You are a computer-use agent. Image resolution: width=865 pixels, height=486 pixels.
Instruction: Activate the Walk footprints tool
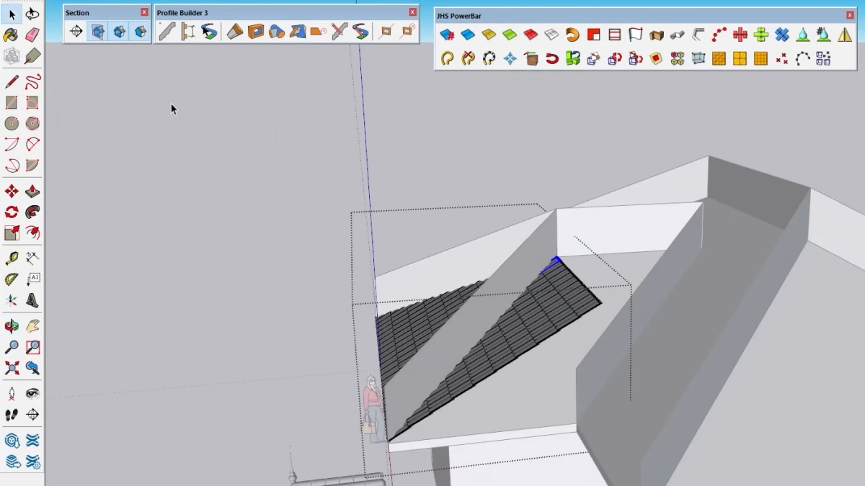click(12, 414)
